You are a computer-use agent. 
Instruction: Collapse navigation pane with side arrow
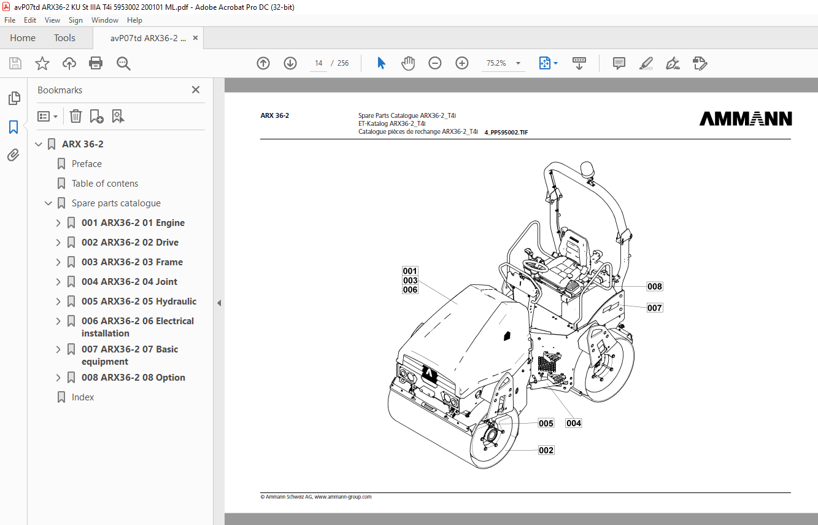click(219, 303)
